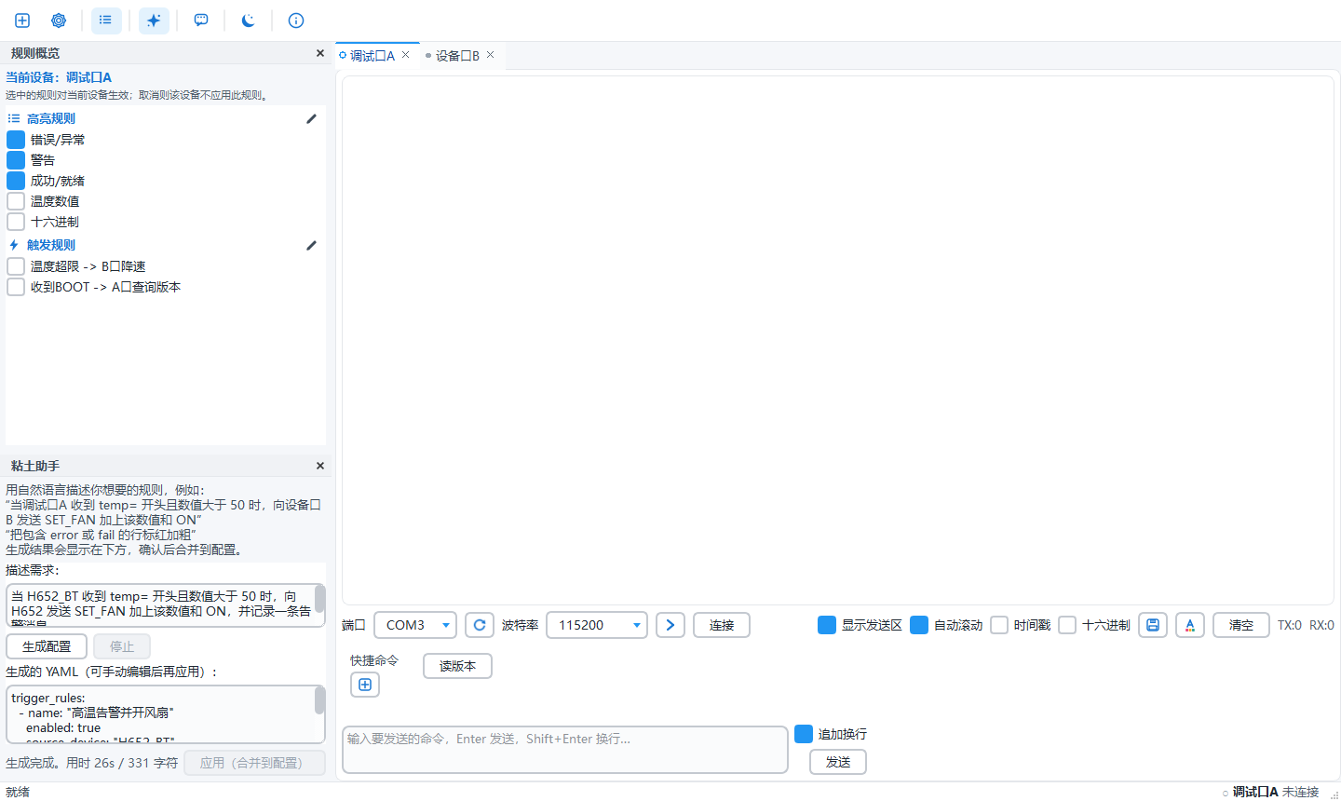Click the 发送 button
Screen dimensions: 1341x801
point(838,762)
